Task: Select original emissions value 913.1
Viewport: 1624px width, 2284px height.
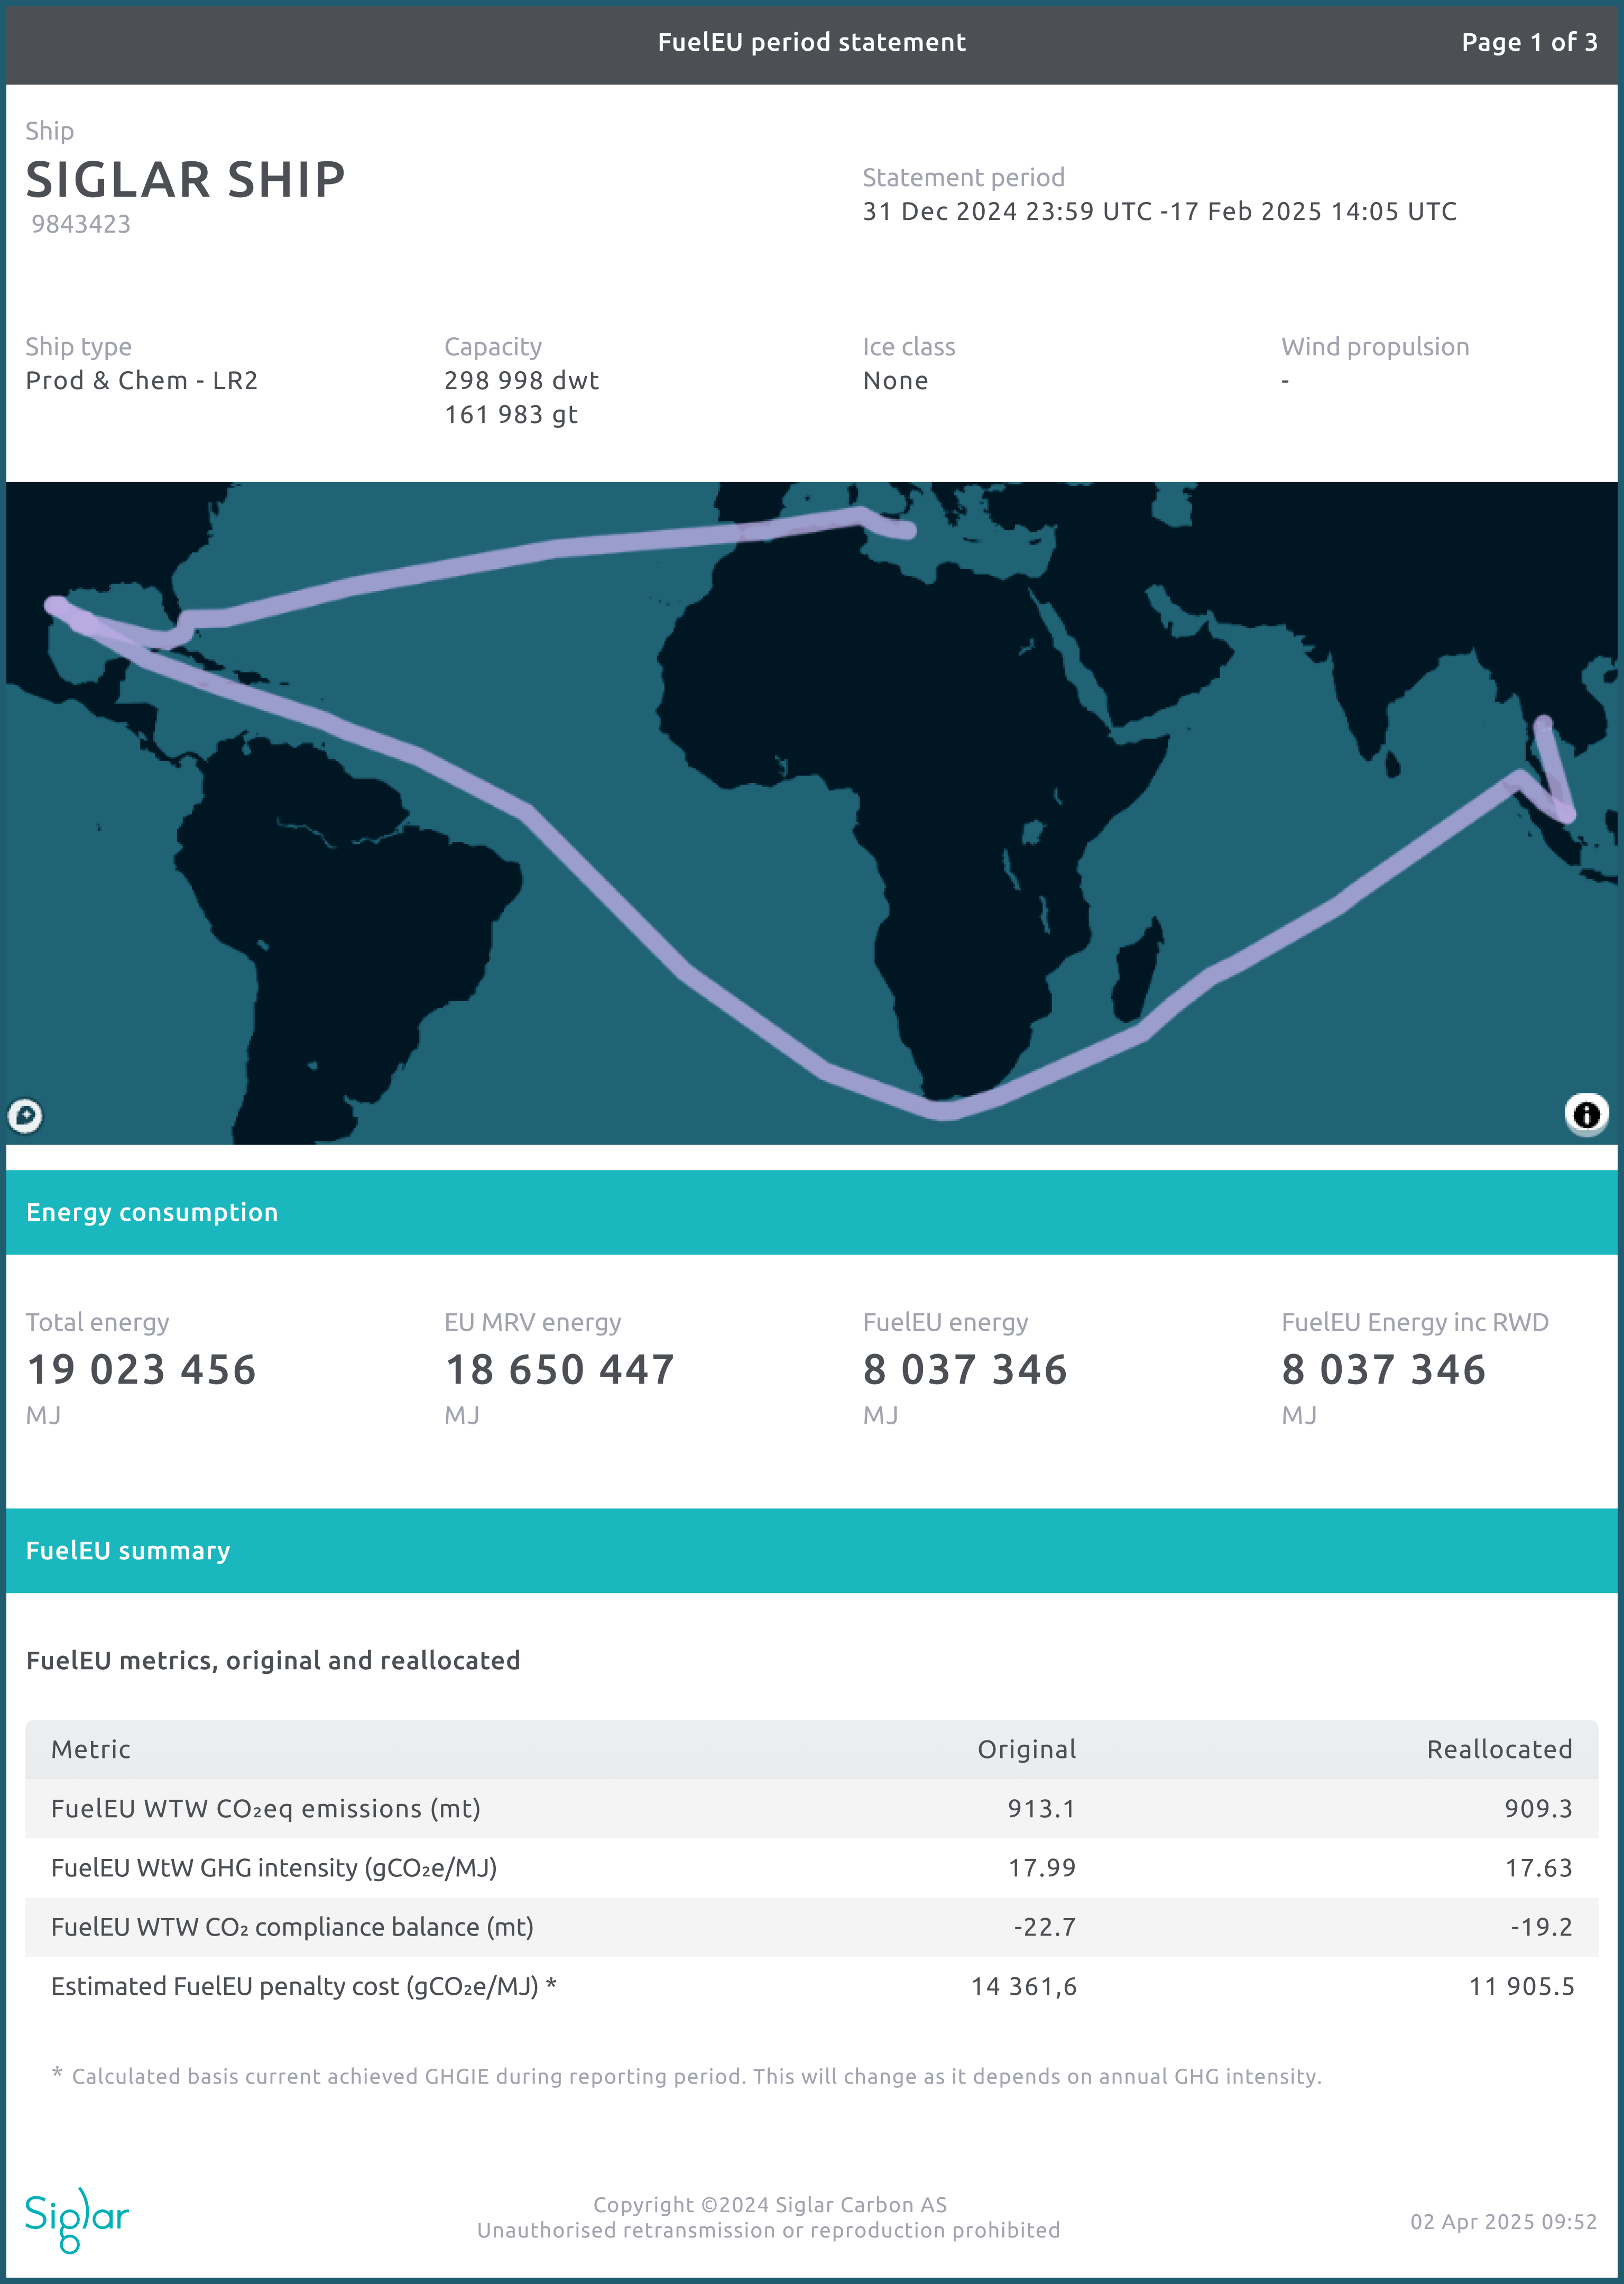Action: [1041, 1808]
